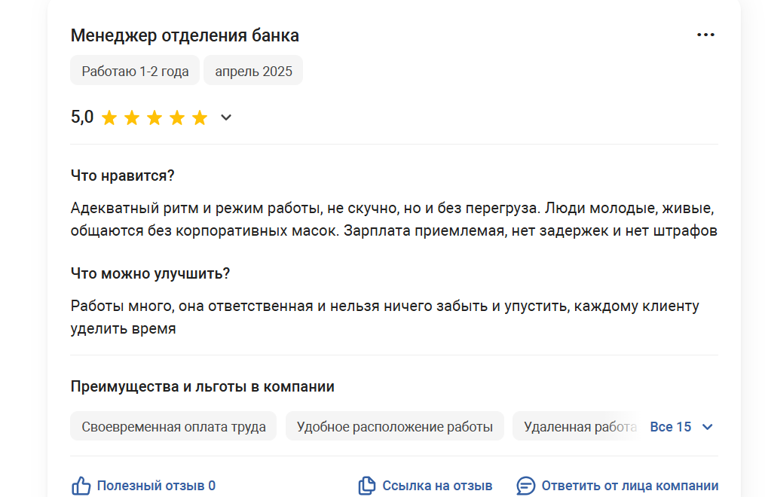Image resolution: width=765 pixels, height=497 pixels.
Task: Mark review as helpful via Полезный отзыв
Action: click(156, 486)
